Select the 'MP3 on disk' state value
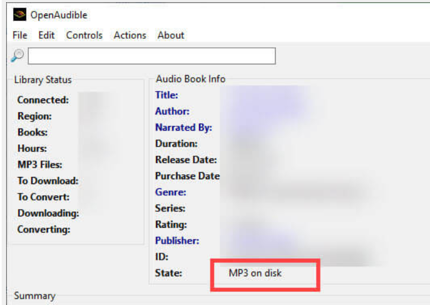The width and height of the screenshot is (430, 305). [255, 273]
